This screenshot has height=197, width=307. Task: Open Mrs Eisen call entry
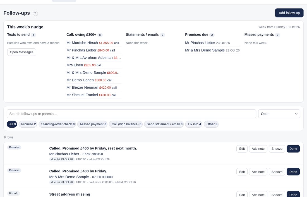tap(94, 65)
